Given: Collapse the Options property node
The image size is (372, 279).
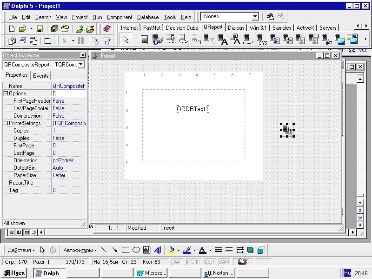Looking at the screenshot, I should point(6,93).
